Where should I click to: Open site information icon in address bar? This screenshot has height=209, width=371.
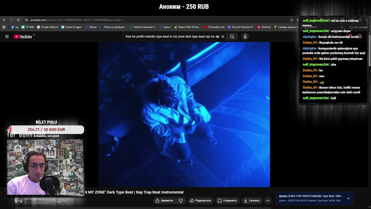click(26, 20)
